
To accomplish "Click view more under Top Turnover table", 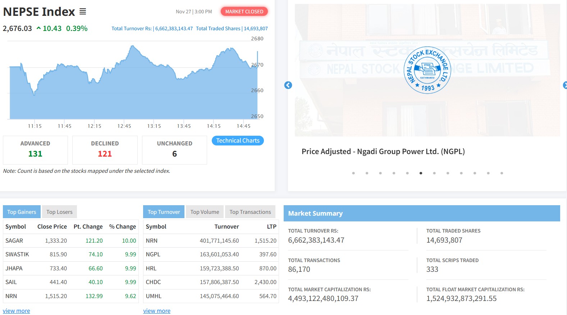I will click(x=157, y=311).
